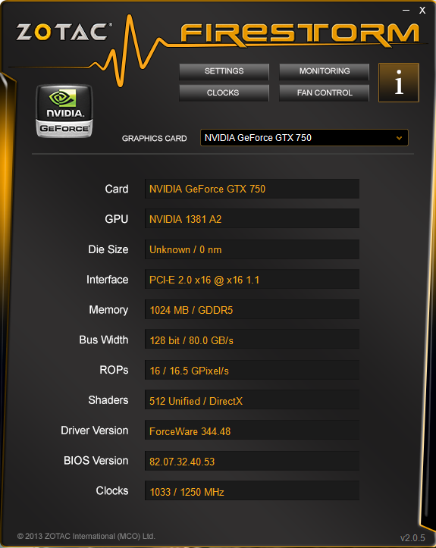Select the NVIDIA GeForce GTX 750 combo box
This screenshot has height=548, width=436.
tap(304, 138)
